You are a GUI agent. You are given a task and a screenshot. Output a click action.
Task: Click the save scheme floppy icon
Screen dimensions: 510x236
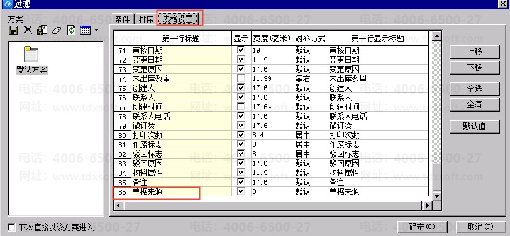click(13, 31)
